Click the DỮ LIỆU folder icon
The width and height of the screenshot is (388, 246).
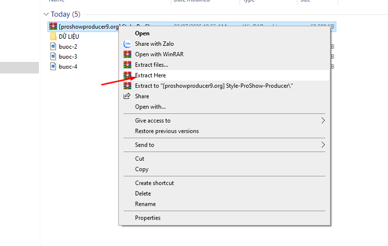click(53, 36)
